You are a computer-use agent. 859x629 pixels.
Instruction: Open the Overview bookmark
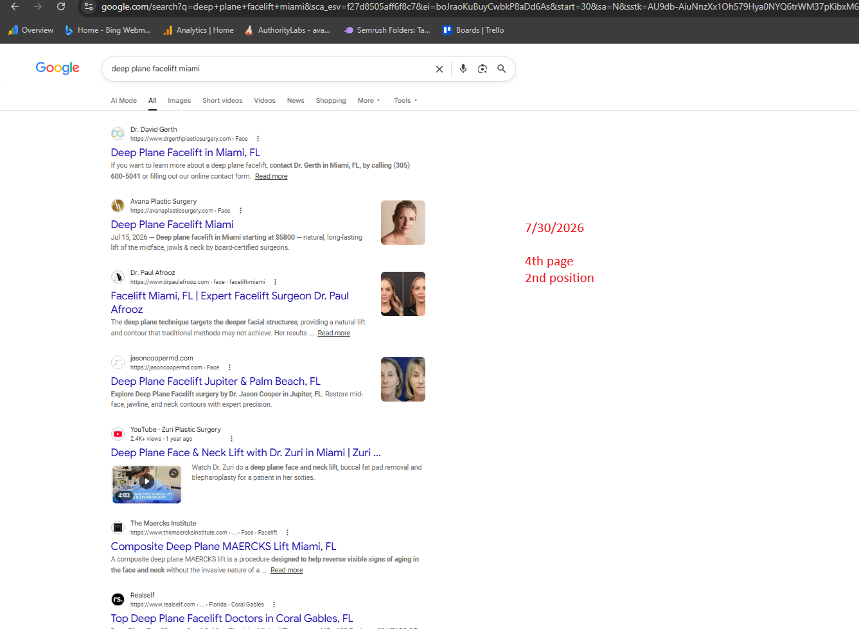pos(31,30)
